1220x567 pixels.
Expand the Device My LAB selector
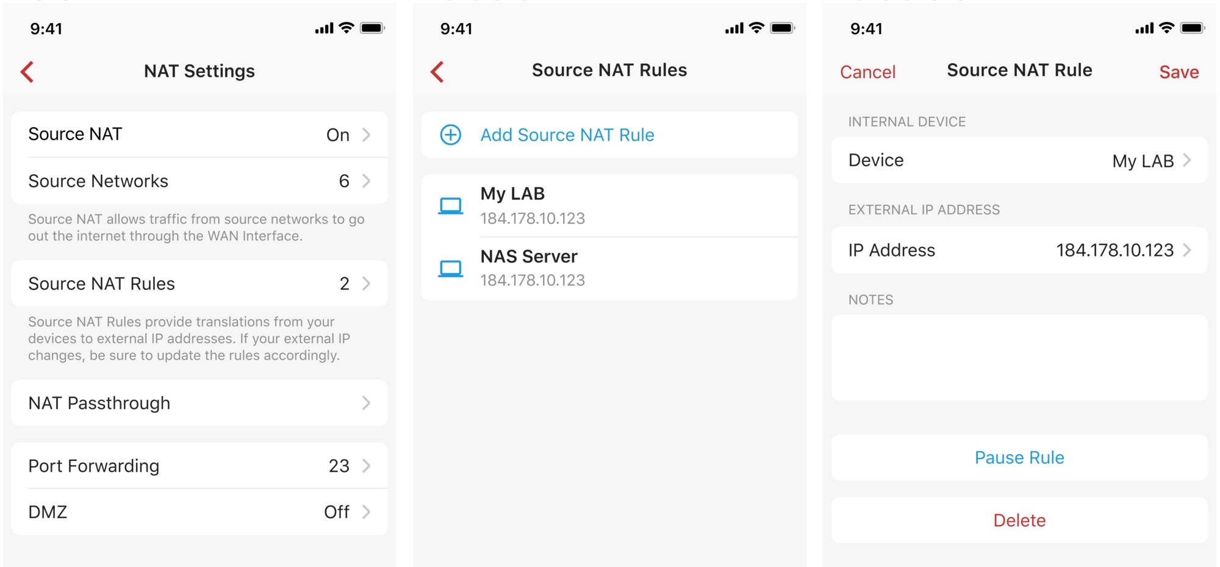click(1019, 160)
